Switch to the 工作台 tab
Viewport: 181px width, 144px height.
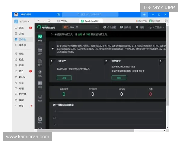pos(62,21)
